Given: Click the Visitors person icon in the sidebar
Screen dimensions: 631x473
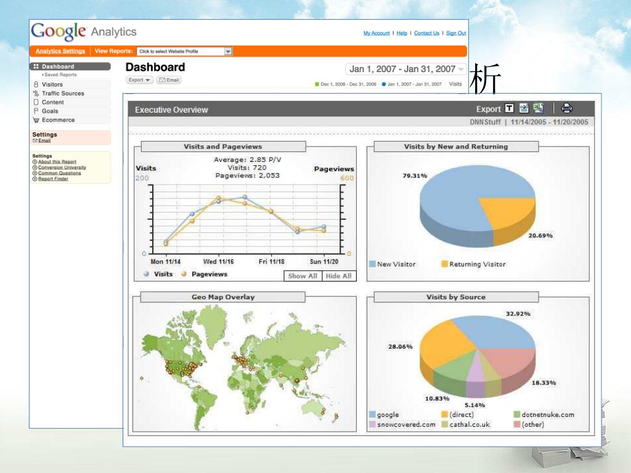Looking at the screenshot, I should 36,84.
